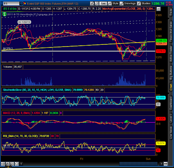Click the small chart icon above price axis

tap(158, 9)
